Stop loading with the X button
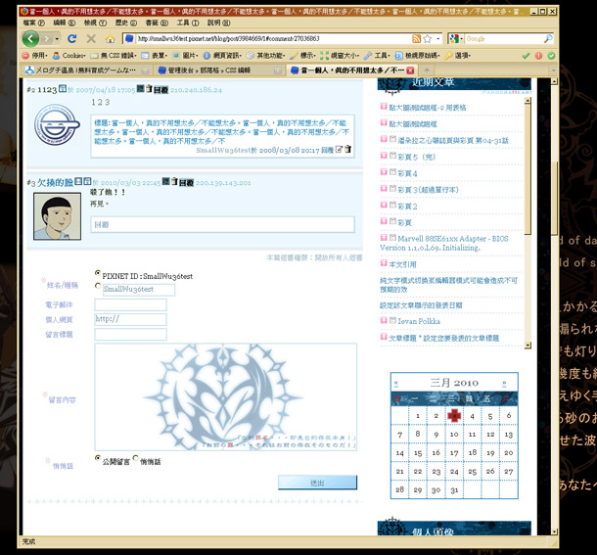The width and height of the screenshot is (597, 555). (91, 38)
